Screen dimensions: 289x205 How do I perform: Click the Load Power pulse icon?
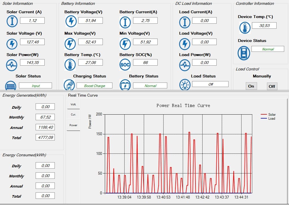(x=185, y=65)
